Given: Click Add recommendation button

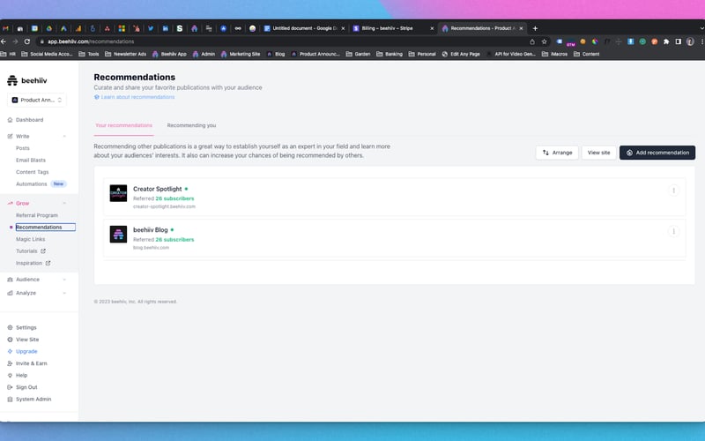Looking at the screenshot, I should point(657,153).
